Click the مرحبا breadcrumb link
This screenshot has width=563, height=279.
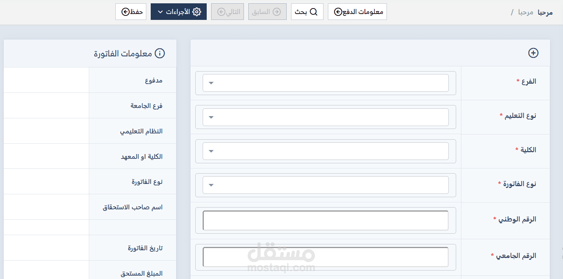tap(525, 12)
